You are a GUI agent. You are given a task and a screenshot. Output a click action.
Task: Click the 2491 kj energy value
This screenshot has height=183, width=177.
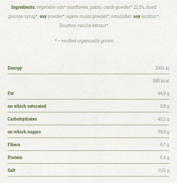(162, 68)
